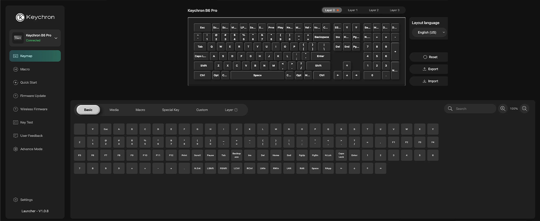This screenshot has width=540, height=221.
Task: Choose the LCtrl keycode in the list
Action: [x=236, y=168]
